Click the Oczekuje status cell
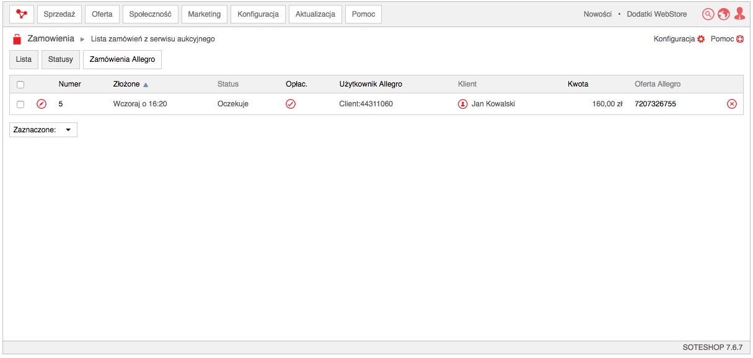This screenshot has height=358, width=753. [x=233, y=104]
